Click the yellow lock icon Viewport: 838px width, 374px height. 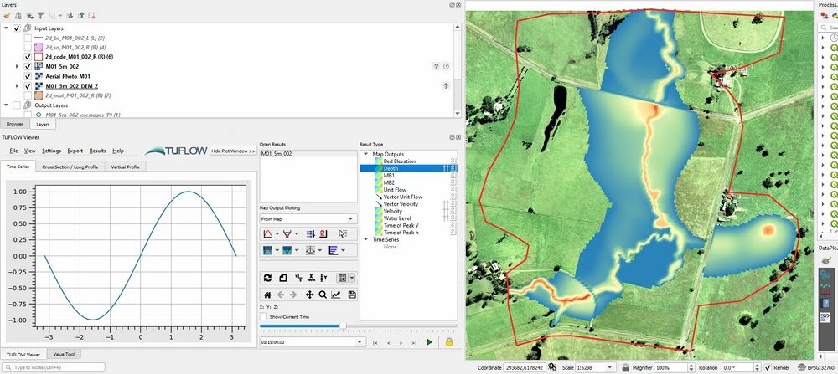[x=449, y=342]
